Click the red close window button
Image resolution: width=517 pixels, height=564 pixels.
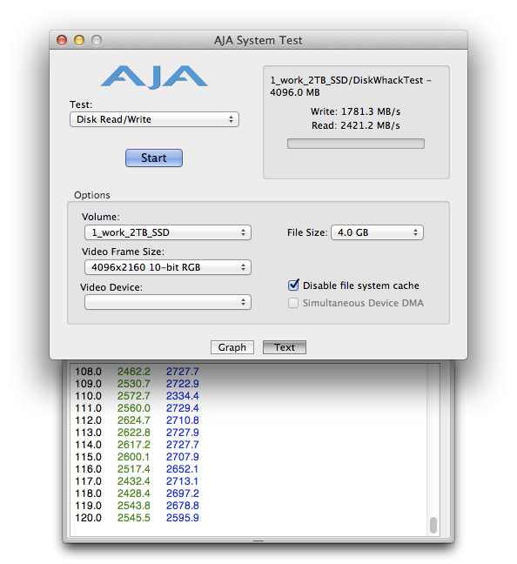(62, 40)
